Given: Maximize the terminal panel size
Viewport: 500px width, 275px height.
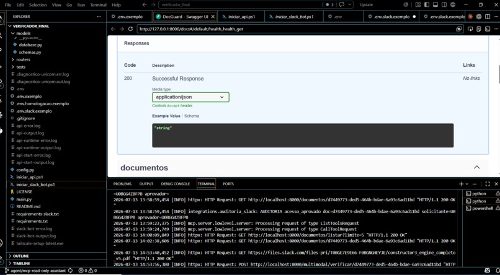Looking at the screenshot, I should [x=488, y=184].
